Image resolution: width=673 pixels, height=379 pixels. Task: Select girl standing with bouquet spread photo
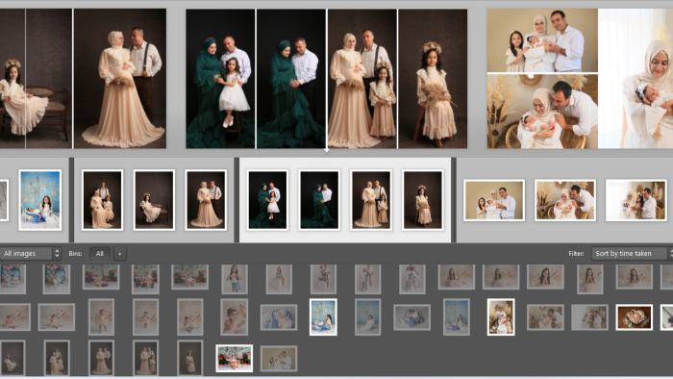point(433,79)
